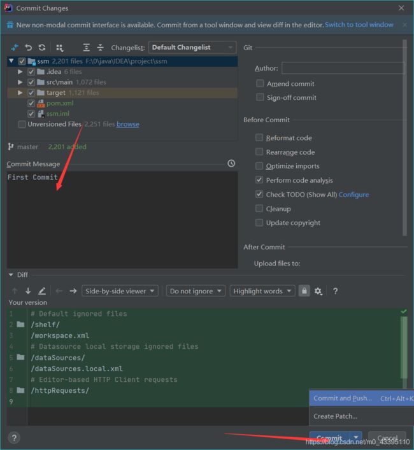
Task: Open commit message history clock icon
Action: 231,164
